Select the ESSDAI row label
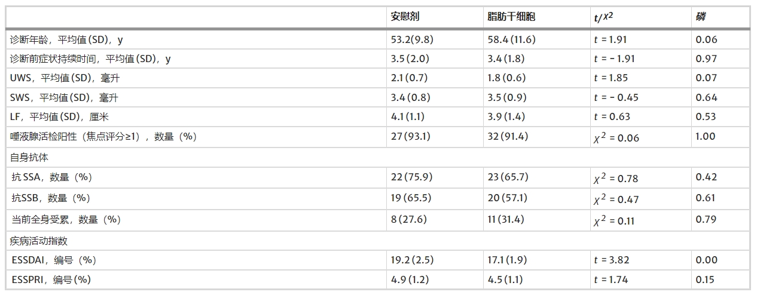The image size is (757, 295). [54, 260]
